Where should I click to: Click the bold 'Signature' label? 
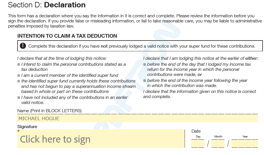(x=27, y=127)
